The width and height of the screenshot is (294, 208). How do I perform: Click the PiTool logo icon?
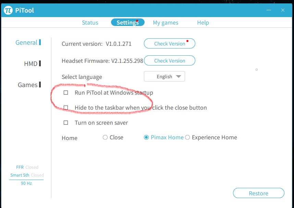[8, 10]
